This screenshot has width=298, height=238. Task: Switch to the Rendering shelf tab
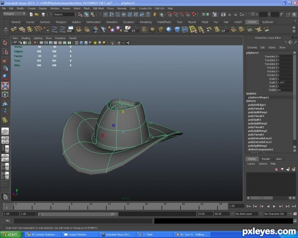coord(146,22)
